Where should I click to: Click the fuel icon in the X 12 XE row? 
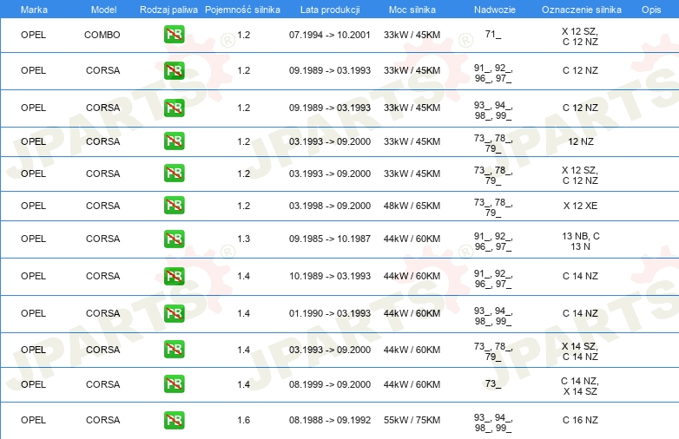coord(174,205)
